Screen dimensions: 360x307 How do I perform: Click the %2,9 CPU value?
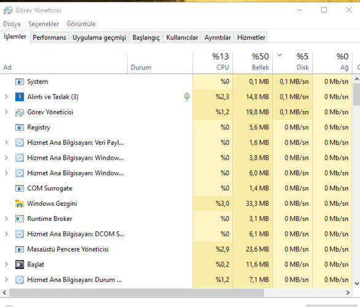pyautogui.click(x=222, y=249)
